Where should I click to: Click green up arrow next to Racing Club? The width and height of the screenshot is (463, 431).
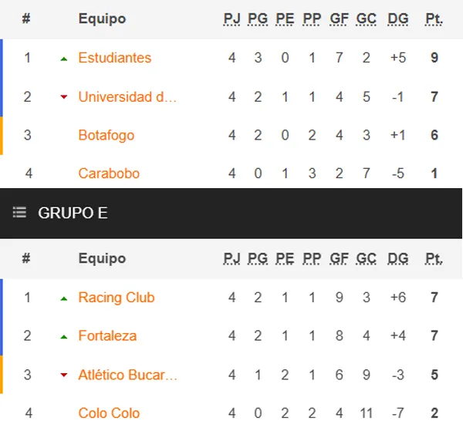pyautogui.click(x=63, y=298)
